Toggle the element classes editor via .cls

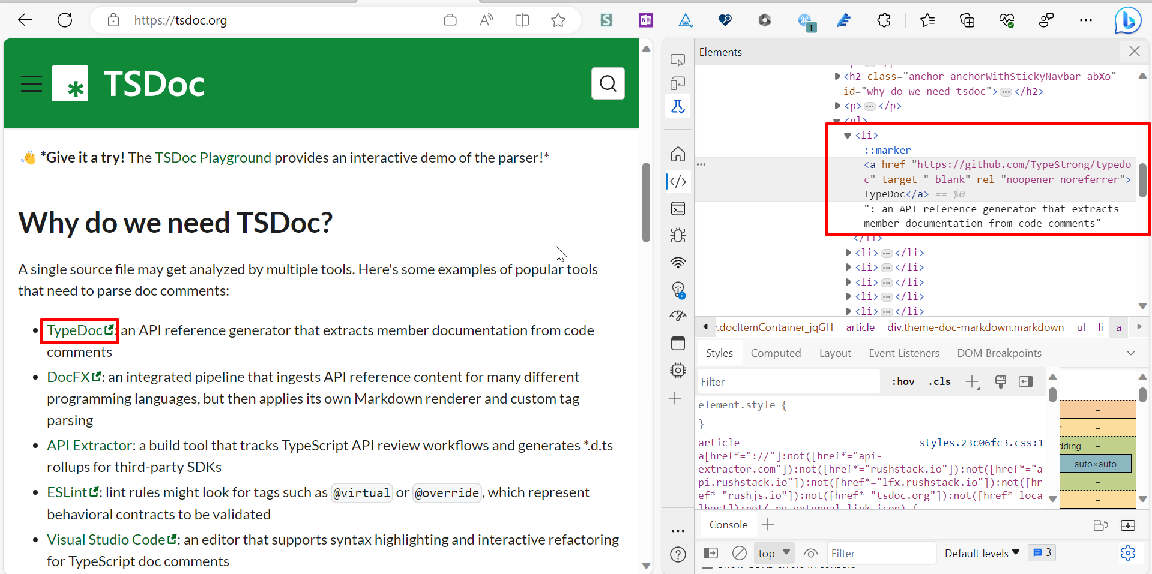939,381
